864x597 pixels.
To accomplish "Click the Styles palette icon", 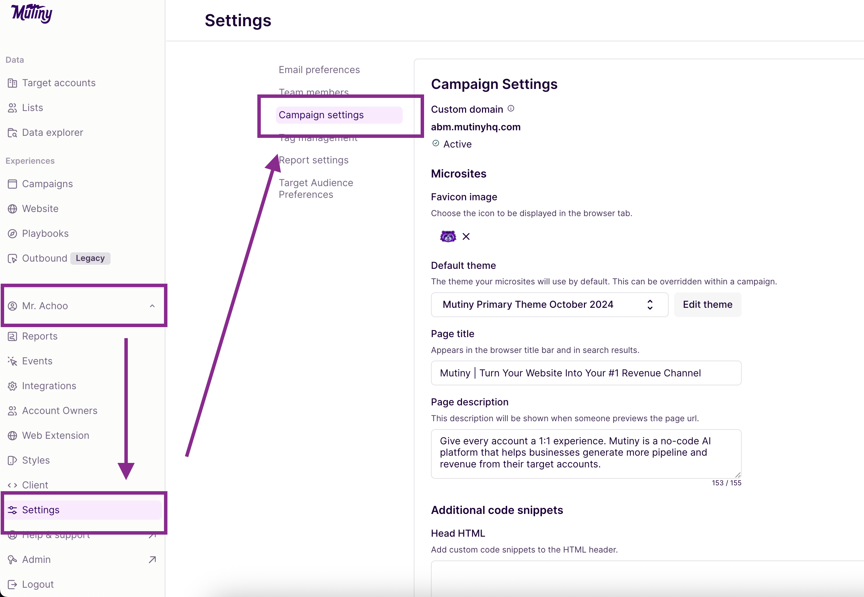I will click(12, 461).
